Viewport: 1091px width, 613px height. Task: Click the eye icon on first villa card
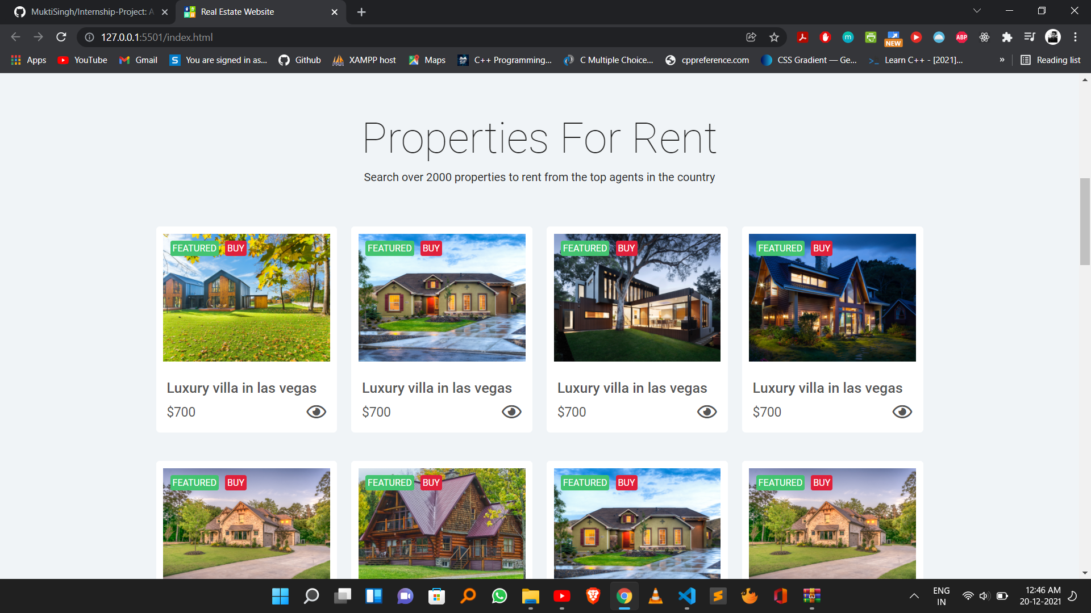coord(317,412)
